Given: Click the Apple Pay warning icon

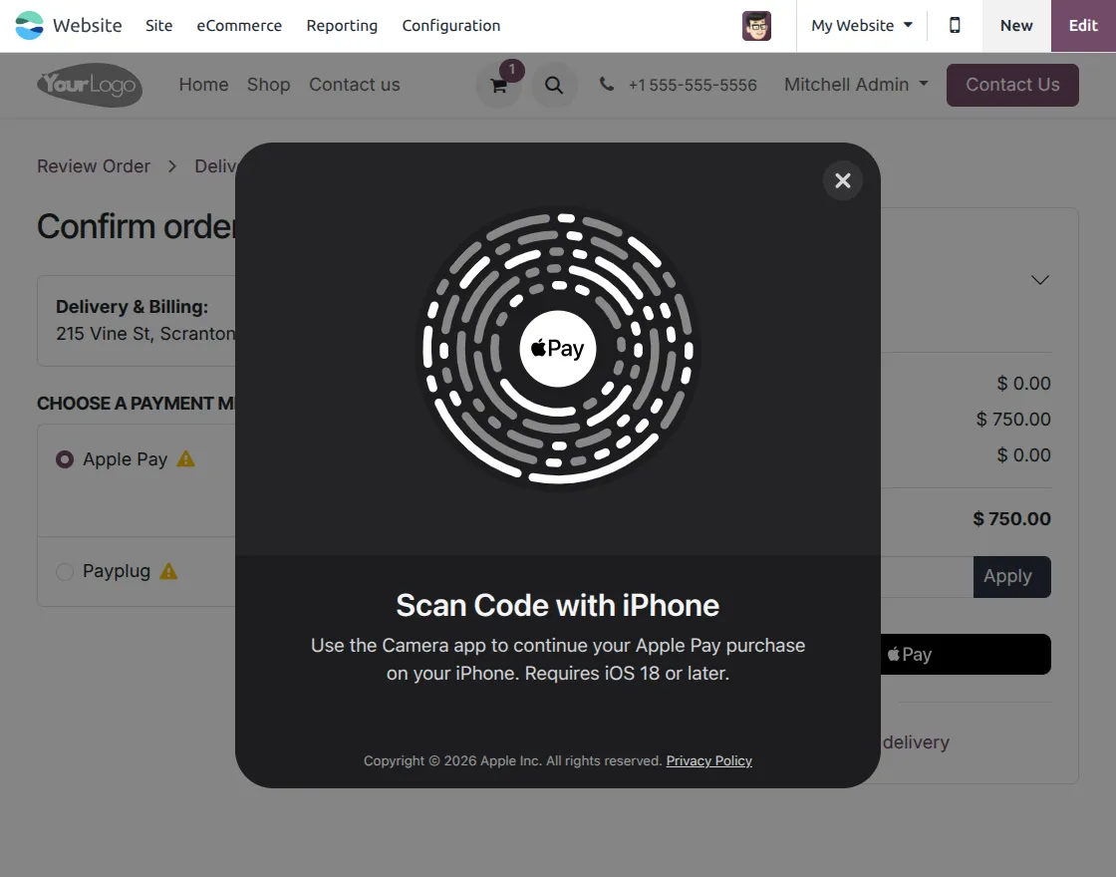Looking at the screenshot, I should tap(184, 458).
